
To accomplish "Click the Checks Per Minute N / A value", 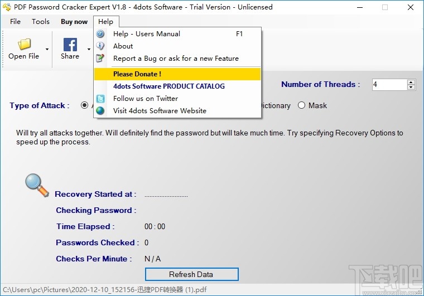I will tap(152, 259).
